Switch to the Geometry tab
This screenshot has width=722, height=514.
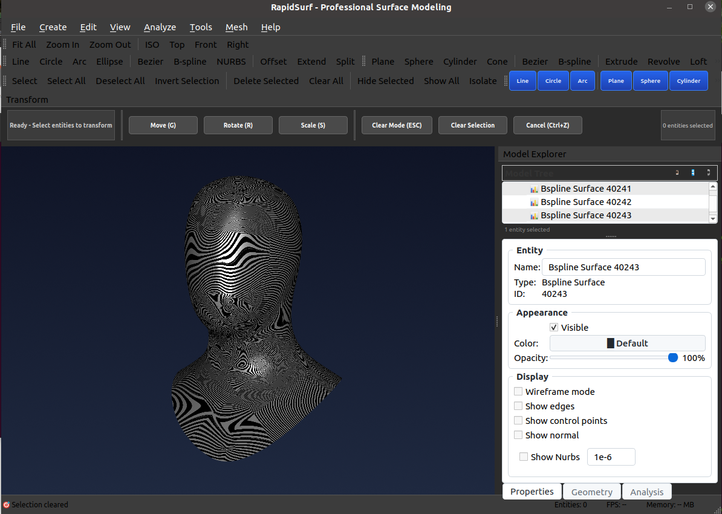(591, 491)
